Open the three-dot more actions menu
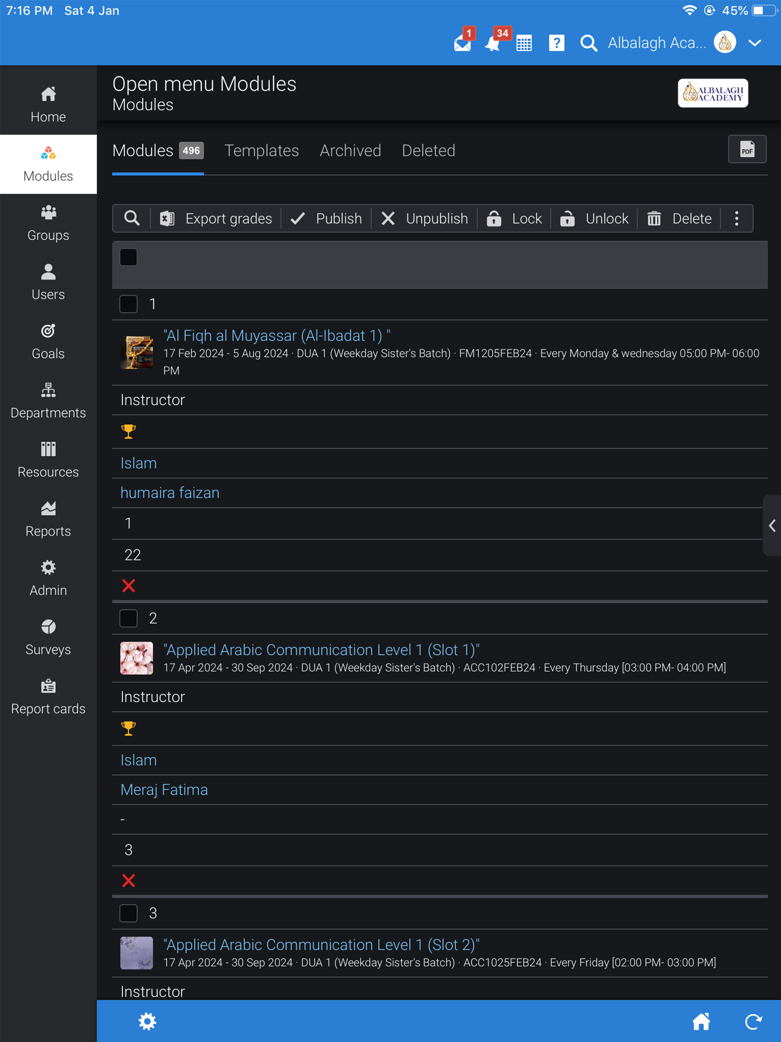This screenshot has width=781, height=1042. click(737, 218)
